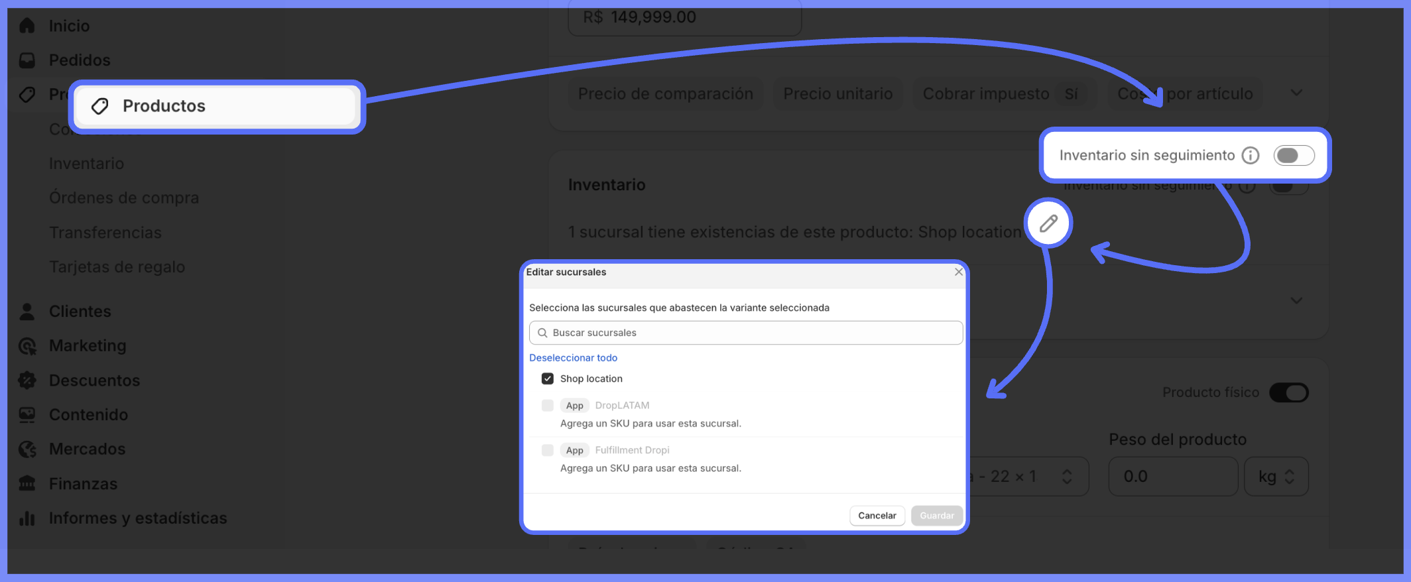Click the Clientes person icon
This screenshot has height=582, width=1411.
coord(27,312)
